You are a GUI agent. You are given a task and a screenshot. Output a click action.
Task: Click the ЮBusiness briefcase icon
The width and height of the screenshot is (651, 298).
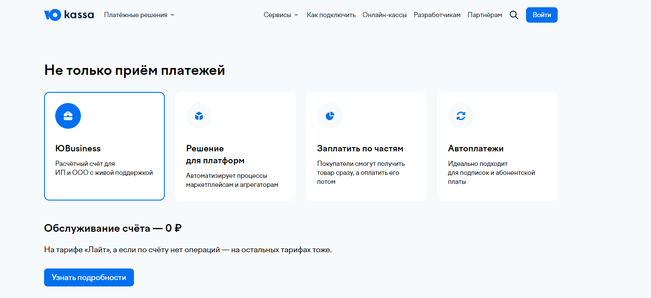point(68,116)
